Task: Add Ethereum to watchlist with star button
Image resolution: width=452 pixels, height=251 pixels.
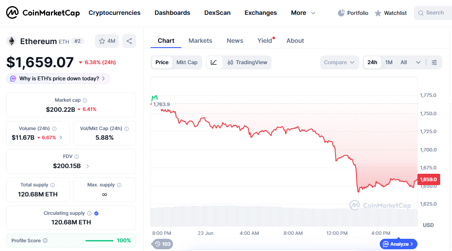Action: 107,41
